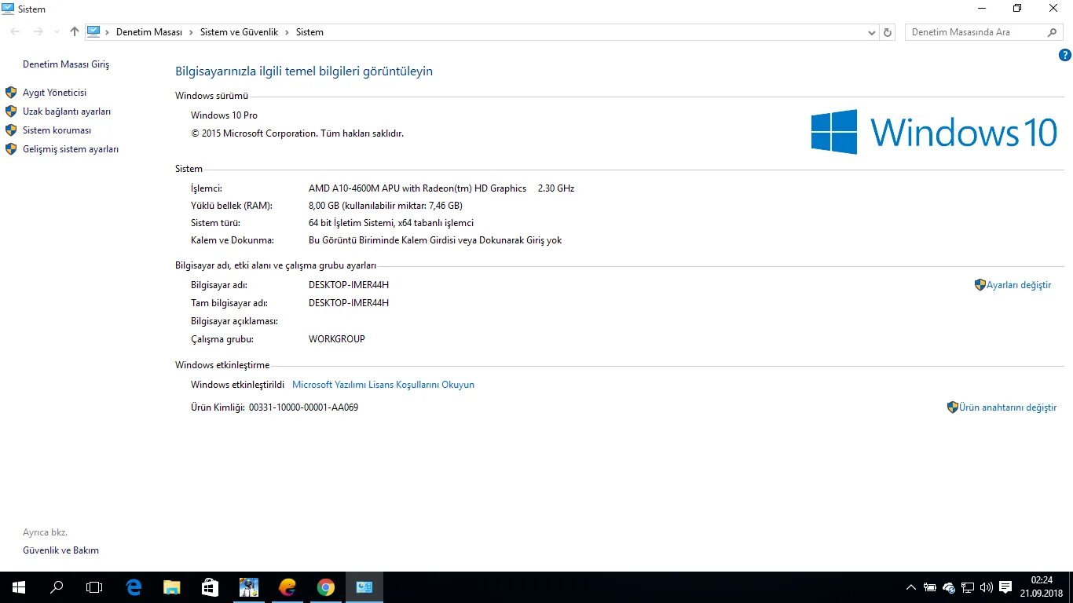Click the shield icon beside Aygıt Yöneticisi
Viewport: 1073px width, 603px height.
[11, 93]
